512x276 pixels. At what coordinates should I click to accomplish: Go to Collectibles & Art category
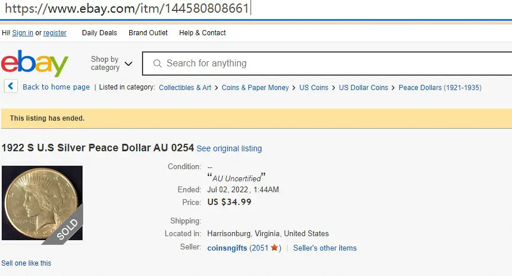(185, 88)
